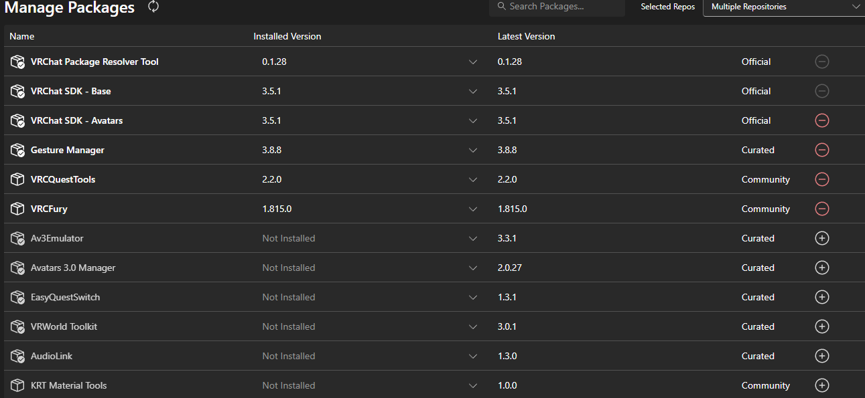Click package icon beside VRCQuestTools
This screenshot has width=865, height=398.
[x=17, y=179]
